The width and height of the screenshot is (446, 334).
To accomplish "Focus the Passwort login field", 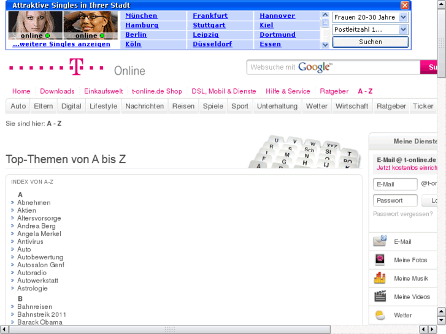I will (395, 200).
